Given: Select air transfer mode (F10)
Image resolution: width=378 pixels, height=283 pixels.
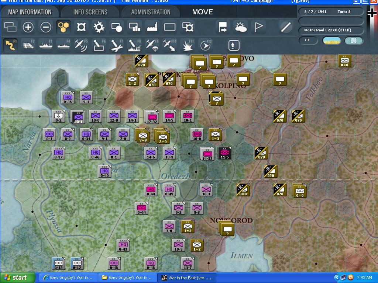Looking at the screenshot, I should pos(170,45).
